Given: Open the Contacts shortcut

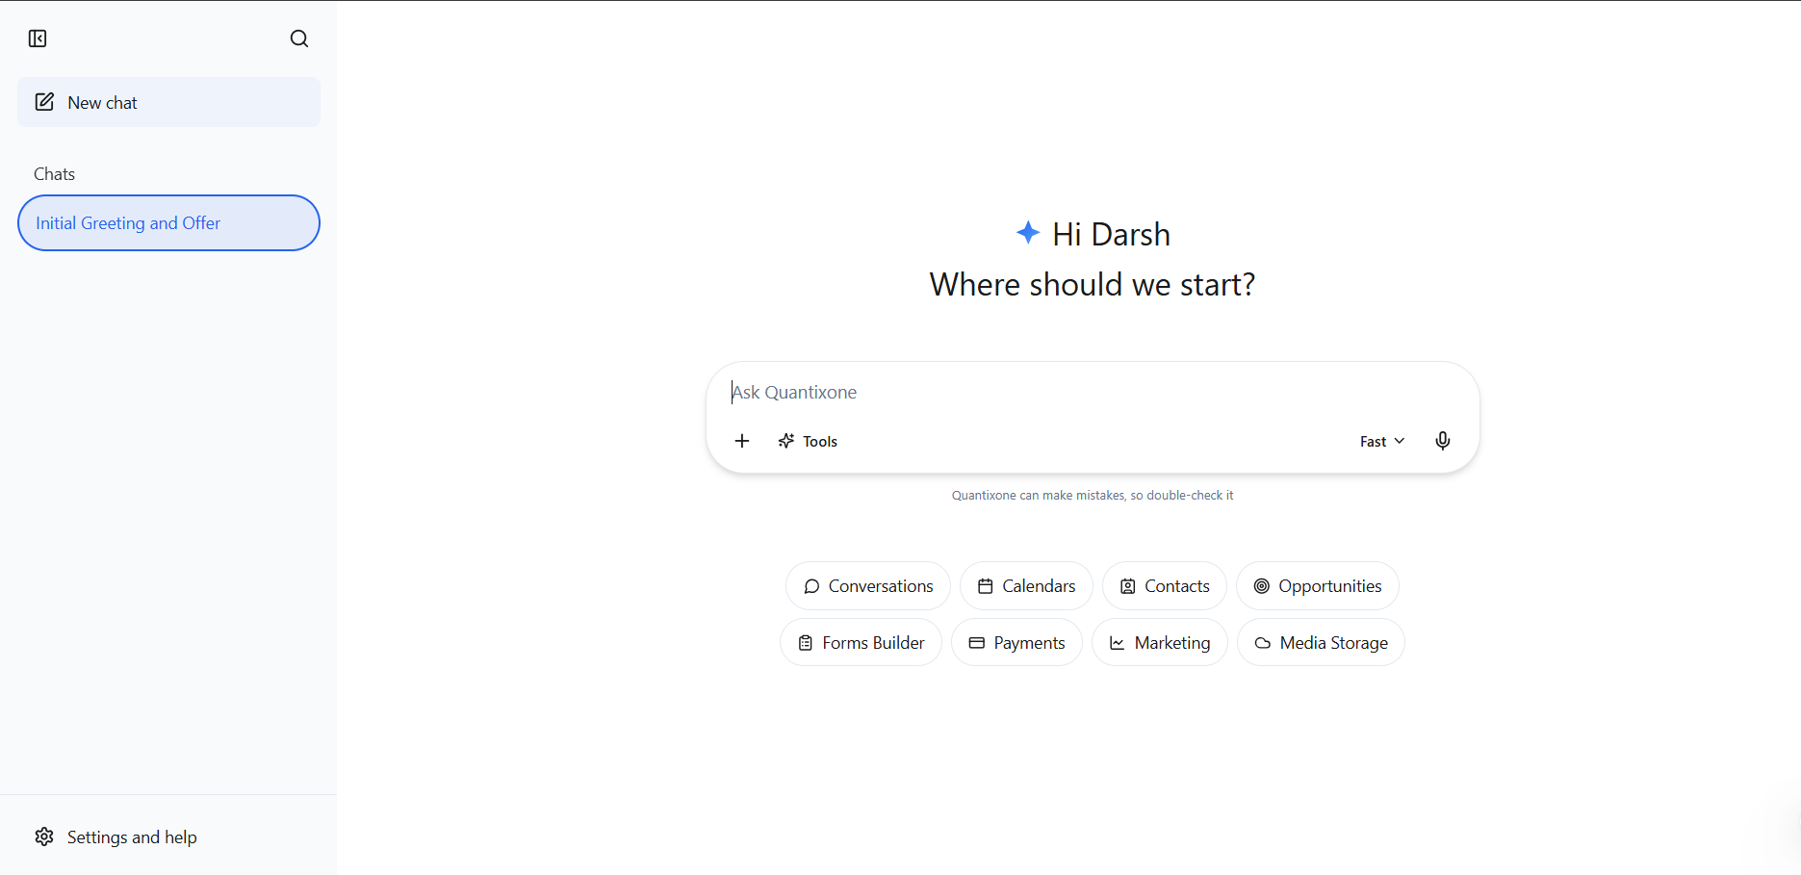Looking at the screenshot, I should [x=1164, y=585].
